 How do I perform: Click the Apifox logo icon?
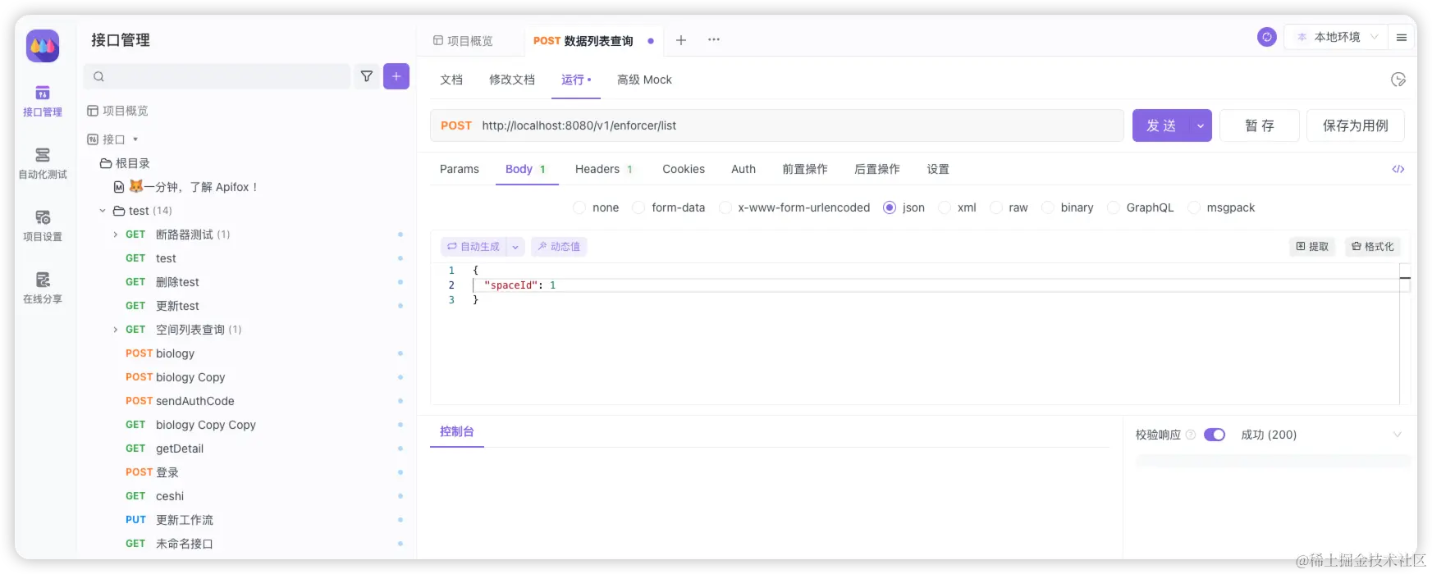pyautogui.click(x=43, y=46)
